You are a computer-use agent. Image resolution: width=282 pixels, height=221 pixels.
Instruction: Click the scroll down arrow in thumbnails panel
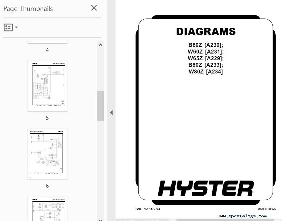101,220
